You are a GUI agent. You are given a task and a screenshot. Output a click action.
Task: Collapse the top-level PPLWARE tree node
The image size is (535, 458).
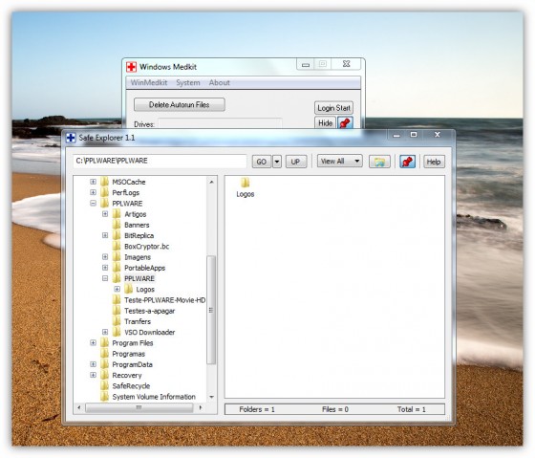point(93,204)
